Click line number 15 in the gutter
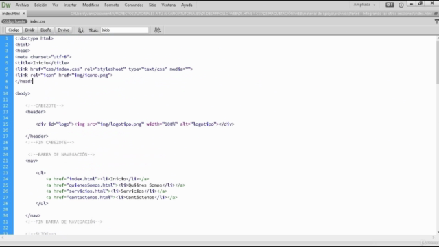The width and height of the screenshot is (439, 247). coord(6,124)
